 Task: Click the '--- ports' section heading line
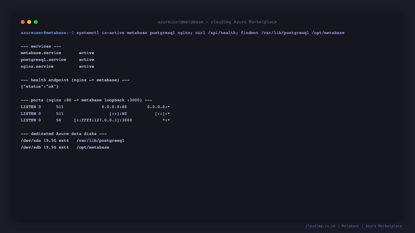coord(87,100)
